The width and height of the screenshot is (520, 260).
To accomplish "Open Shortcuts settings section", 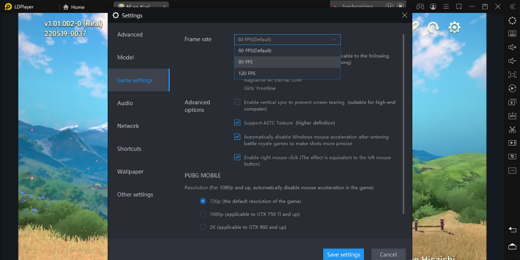I will click(139, 149).
